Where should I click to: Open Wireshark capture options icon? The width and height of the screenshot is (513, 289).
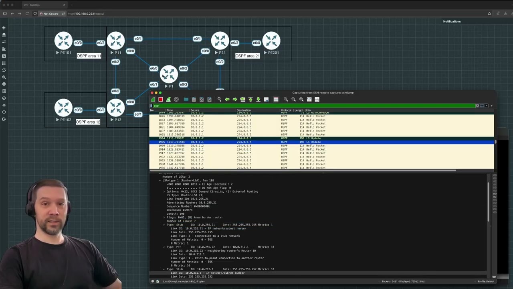point(176,100)
